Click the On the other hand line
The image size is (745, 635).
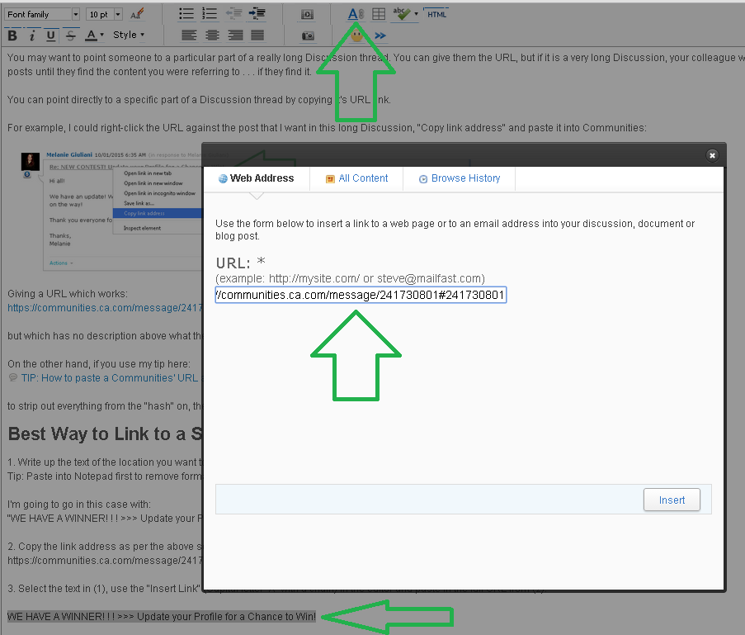pos(99,364)
